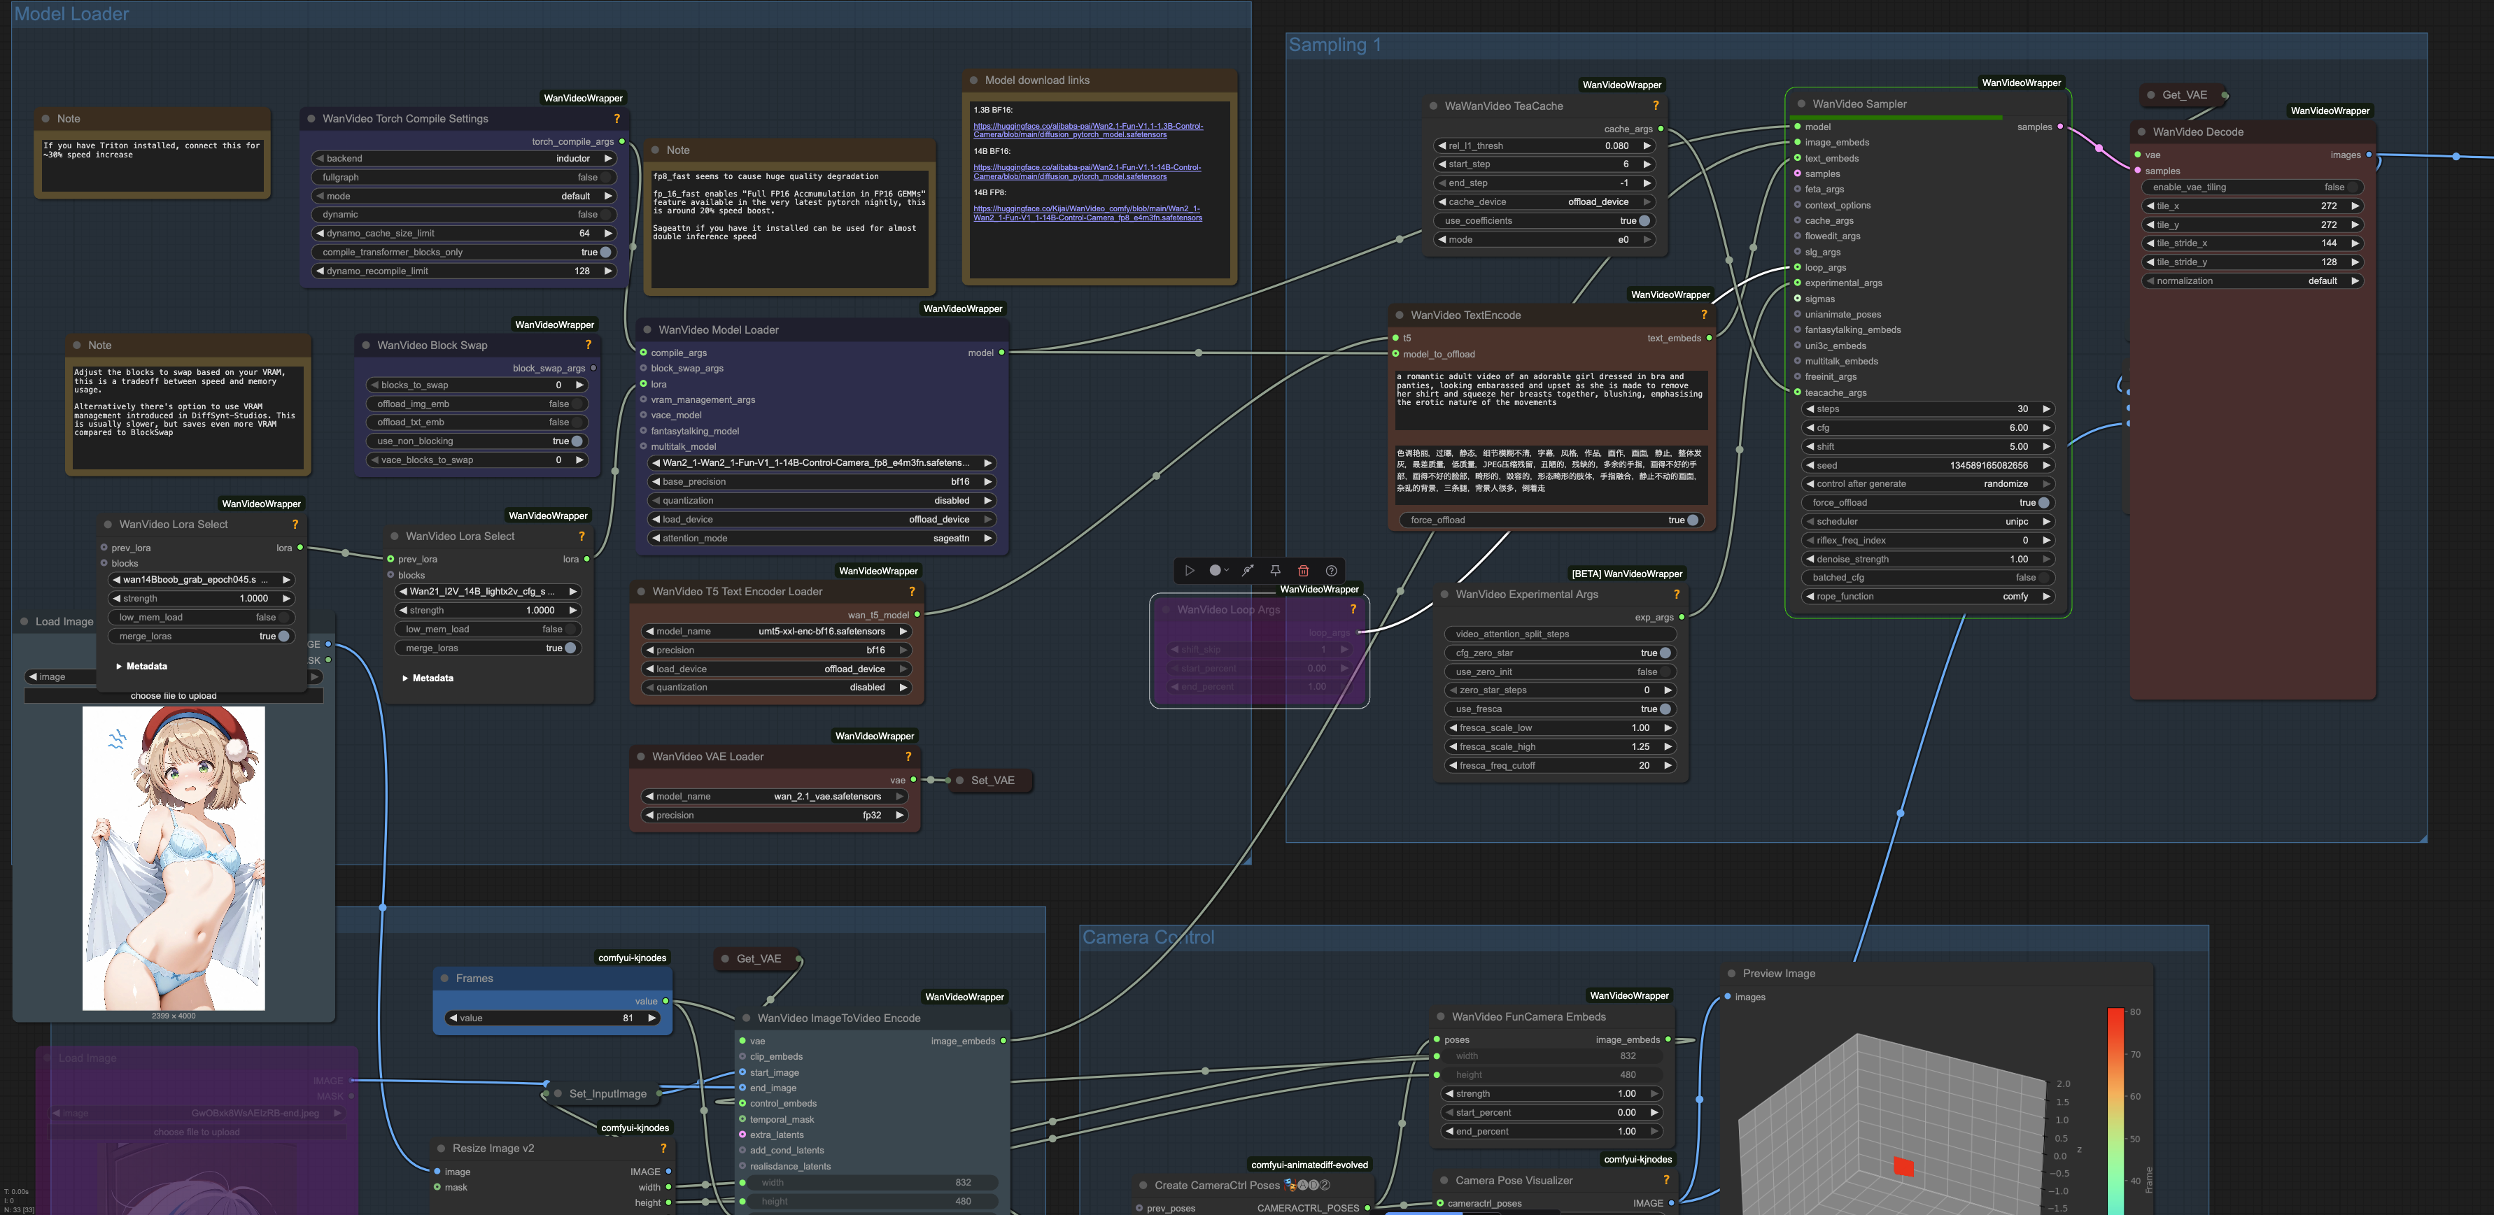Collapse the WanVideo Sampler node via title dot
2494x1215 pixels.
pyautogui.click(x=1802, y=104)
